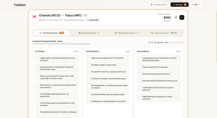Click Transit: Bus then Plane label
This screenshot has width=217, height=118.
(x=75, y=20)
